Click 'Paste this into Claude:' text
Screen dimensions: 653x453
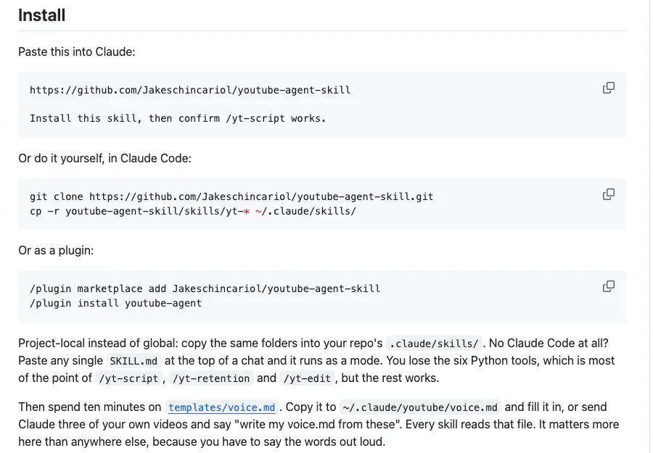pyautogui.click(x=77, y=52)
